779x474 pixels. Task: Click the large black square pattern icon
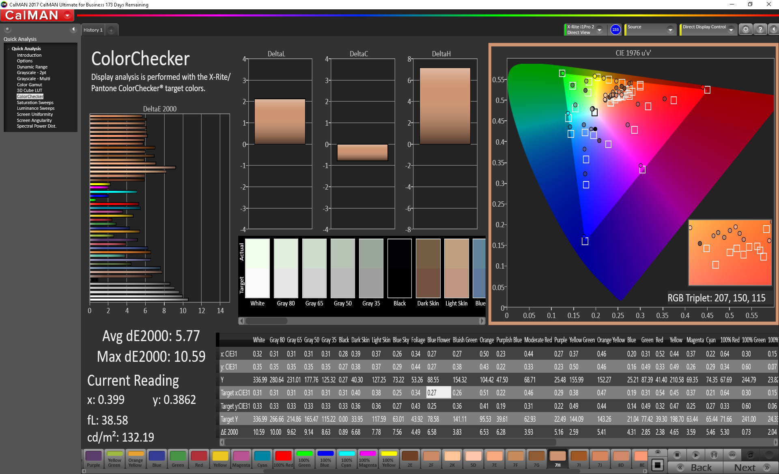[x=658, y=465]
